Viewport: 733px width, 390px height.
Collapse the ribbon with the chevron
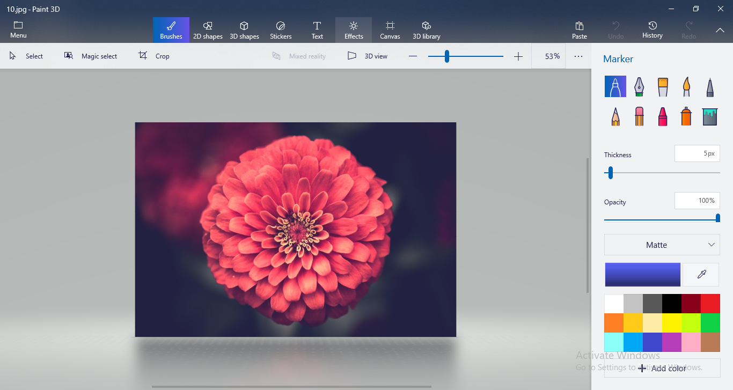click(720, 30)
